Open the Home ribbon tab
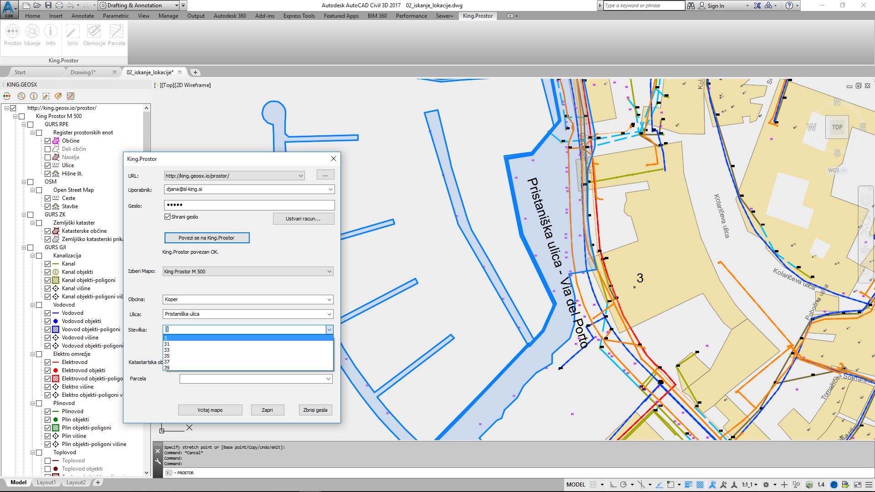Screen dimensions: 875x492 (33, 16)
